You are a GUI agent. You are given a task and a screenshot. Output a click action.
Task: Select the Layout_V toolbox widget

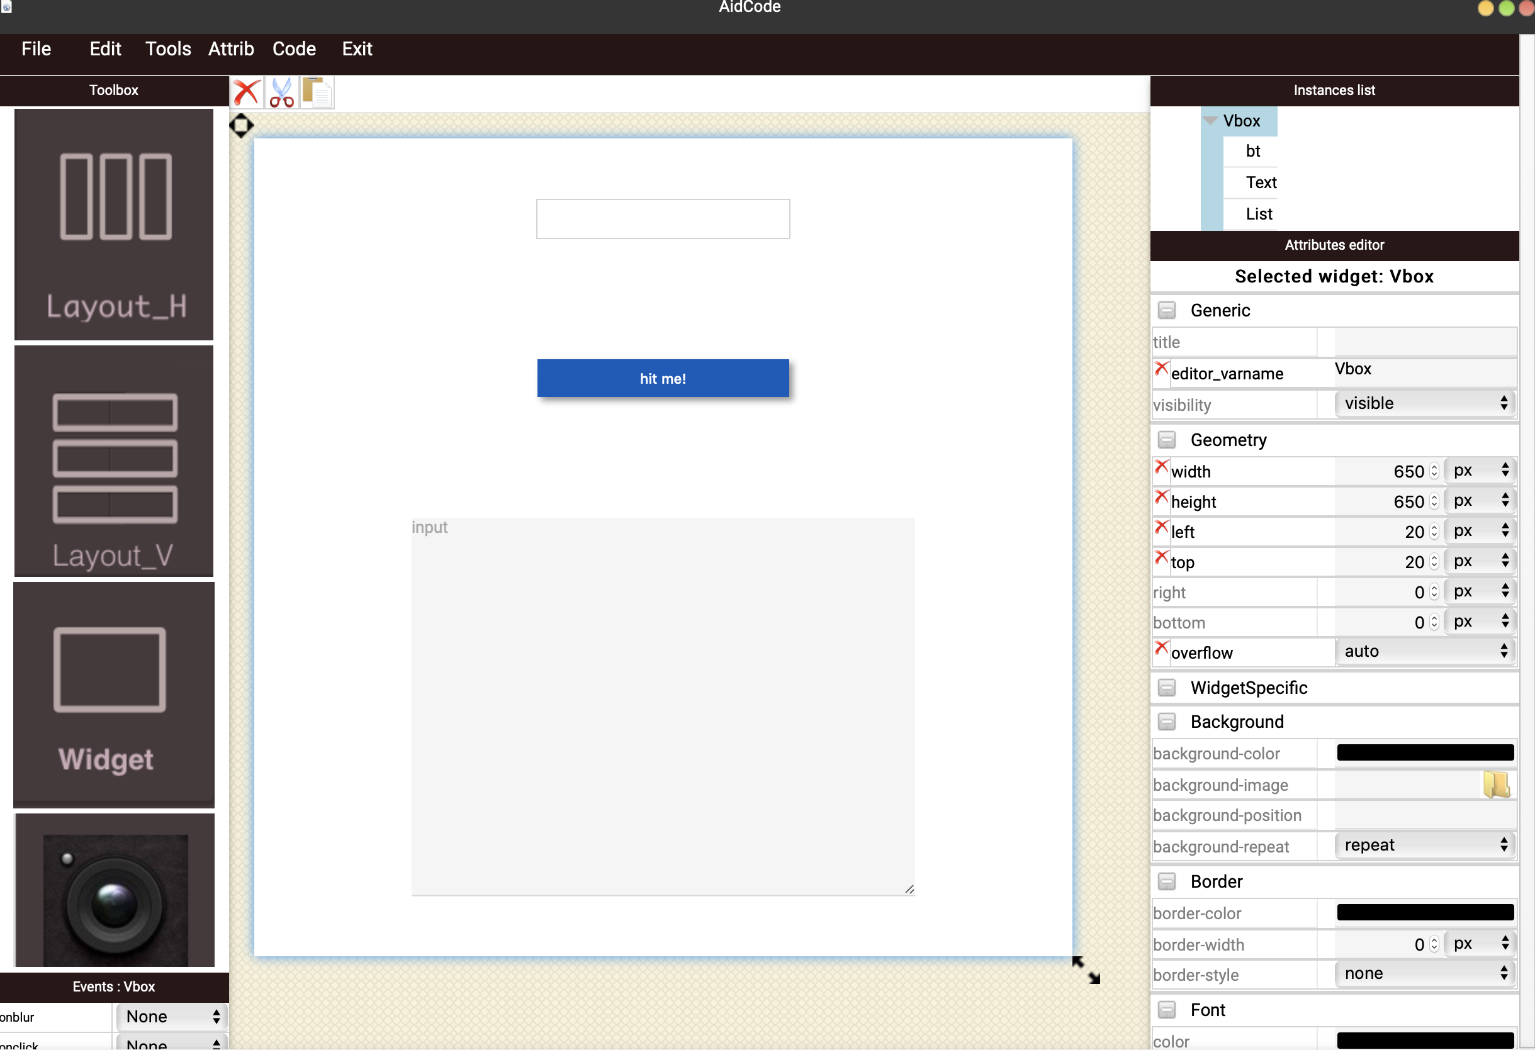pyautogui.click(x=114, y=461)
